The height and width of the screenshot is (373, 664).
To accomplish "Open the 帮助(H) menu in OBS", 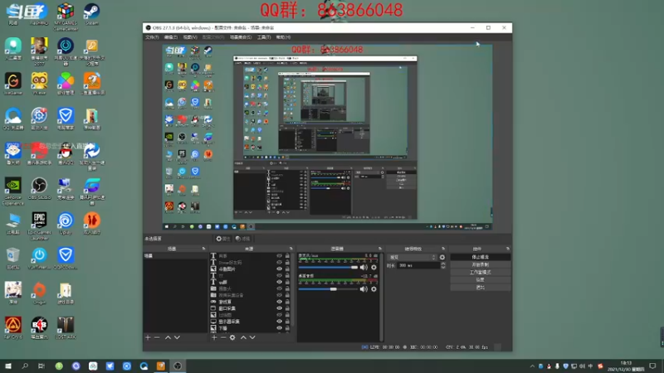I will [x=283, y=37].
